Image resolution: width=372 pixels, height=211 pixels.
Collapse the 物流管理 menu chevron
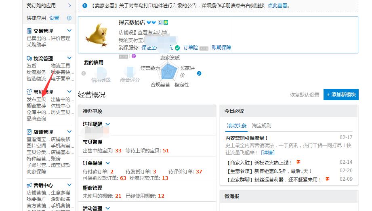point(69,58)
